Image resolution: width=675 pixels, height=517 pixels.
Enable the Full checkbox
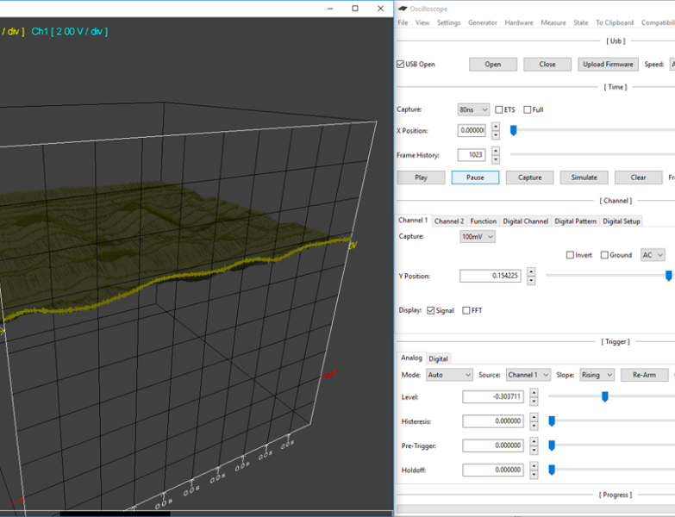pos(527,109)
